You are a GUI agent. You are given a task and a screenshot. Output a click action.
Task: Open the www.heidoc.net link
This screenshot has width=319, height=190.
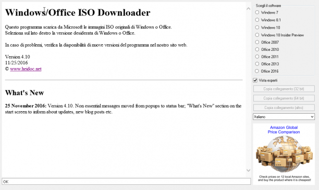tap(26, 69)
